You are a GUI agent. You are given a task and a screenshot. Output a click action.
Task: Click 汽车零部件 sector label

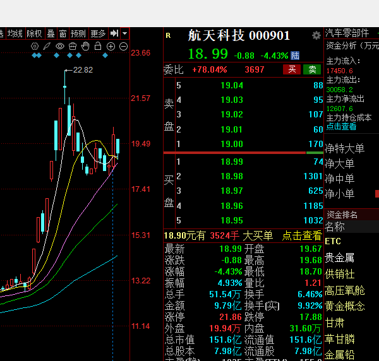coord(347,33)
